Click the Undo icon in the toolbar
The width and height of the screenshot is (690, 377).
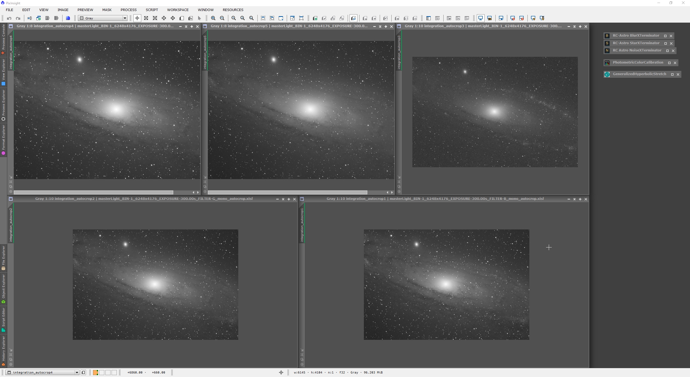9,18
